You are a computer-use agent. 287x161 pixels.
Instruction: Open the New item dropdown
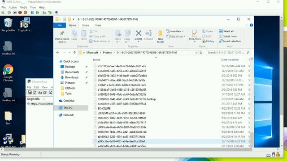coord(175,31)
